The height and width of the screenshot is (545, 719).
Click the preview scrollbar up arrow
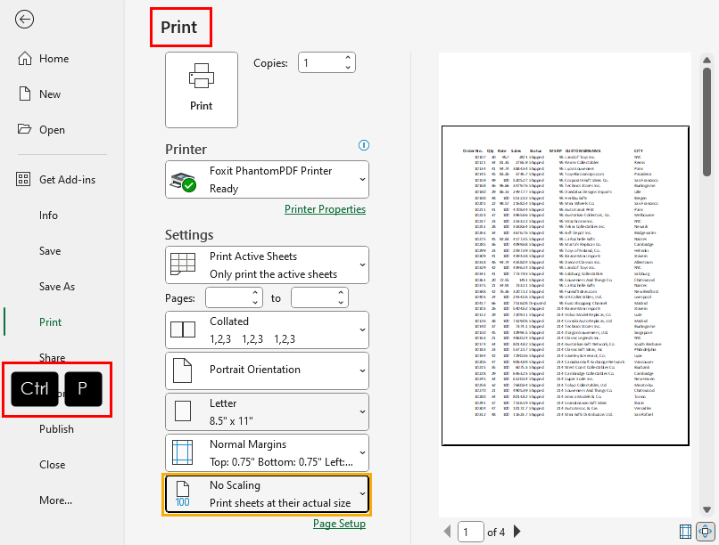(x=707, y=60)
